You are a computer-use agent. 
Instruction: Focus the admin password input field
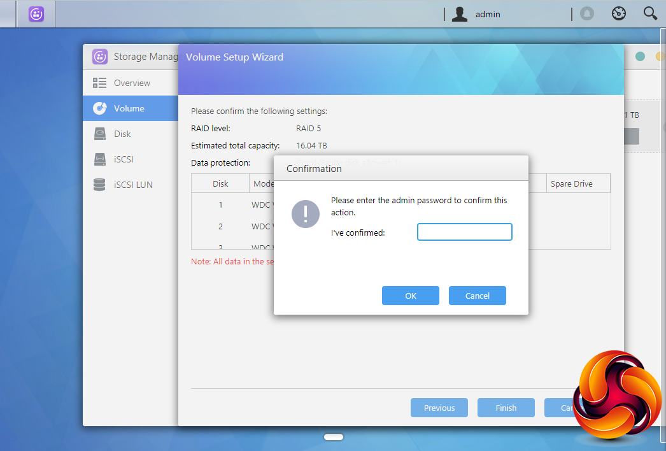465,232
